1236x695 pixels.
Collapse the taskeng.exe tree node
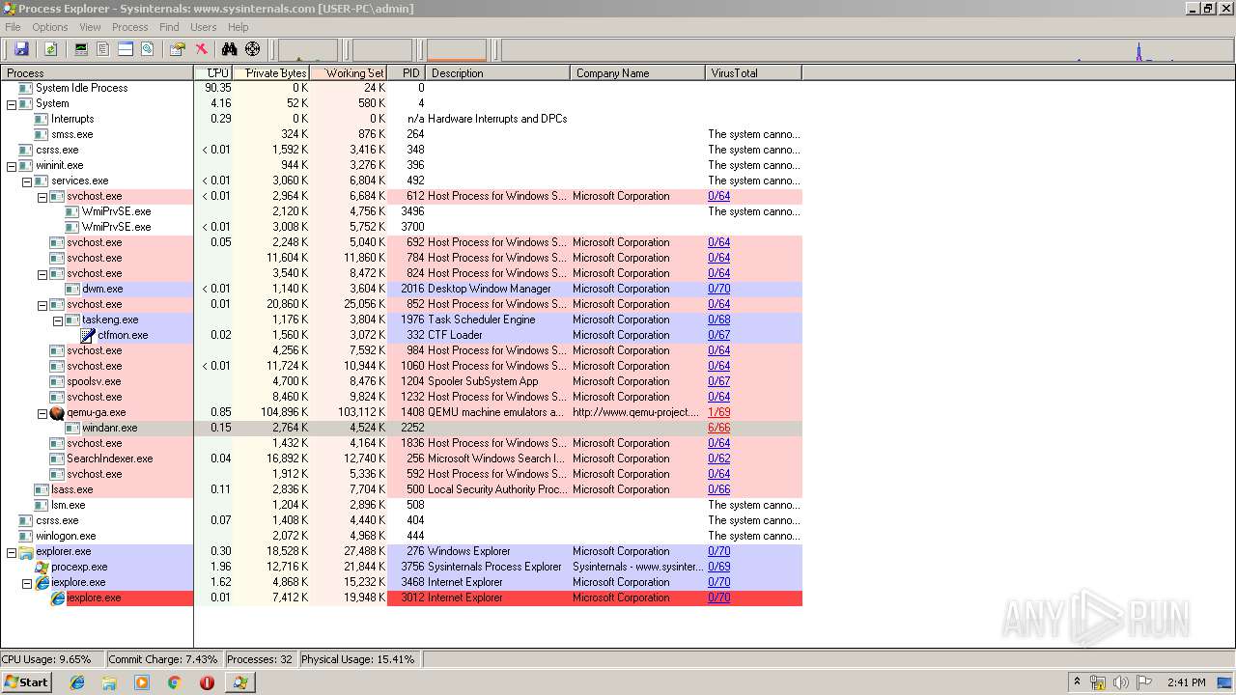point(58,320)
